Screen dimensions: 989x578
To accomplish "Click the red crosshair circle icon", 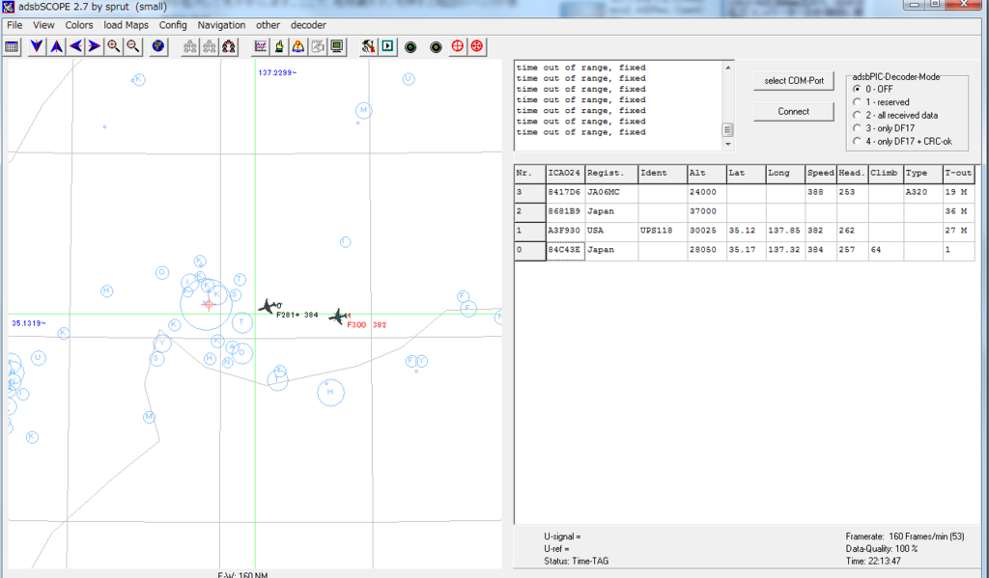I will pos(457,46).
